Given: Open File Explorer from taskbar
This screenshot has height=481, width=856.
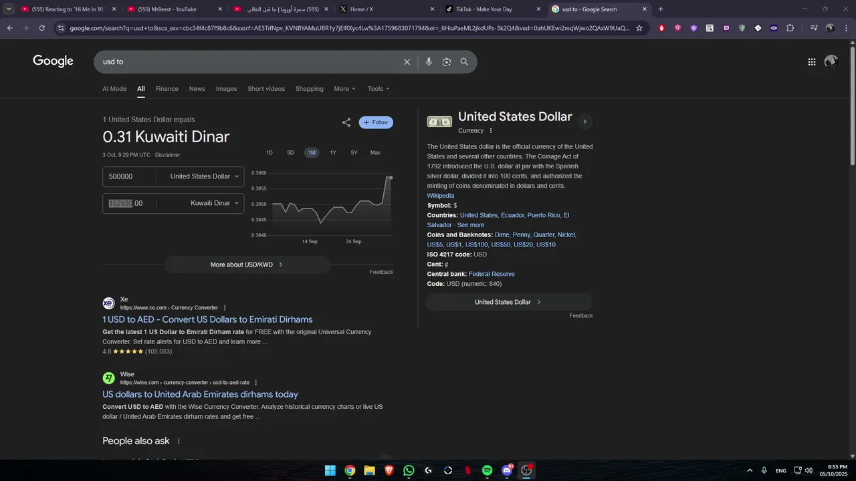Looking at the screenshot, I should pyautogui.click(x=369, y=470).
